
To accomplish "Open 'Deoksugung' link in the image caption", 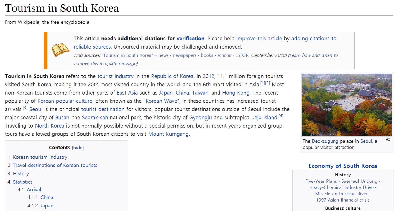I will [x=325, y=141].
